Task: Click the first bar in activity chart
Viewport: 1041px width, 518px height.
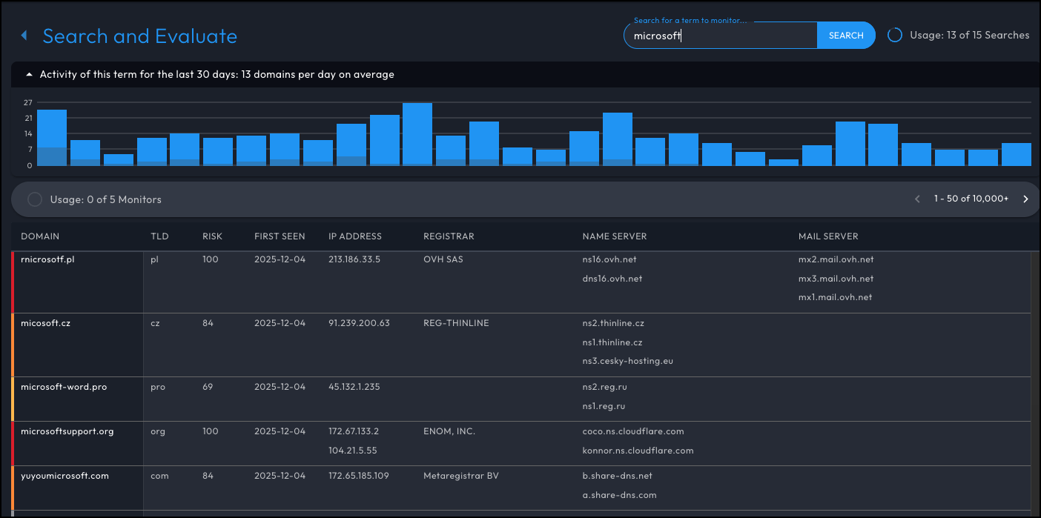Action: (52, 138)
